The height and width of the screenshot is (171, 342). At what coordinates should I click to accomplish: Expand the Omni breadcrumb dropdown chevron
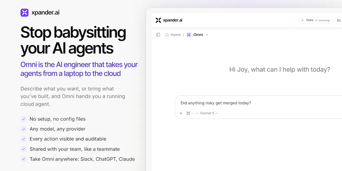pyautogui.click(x=207, y=35)
